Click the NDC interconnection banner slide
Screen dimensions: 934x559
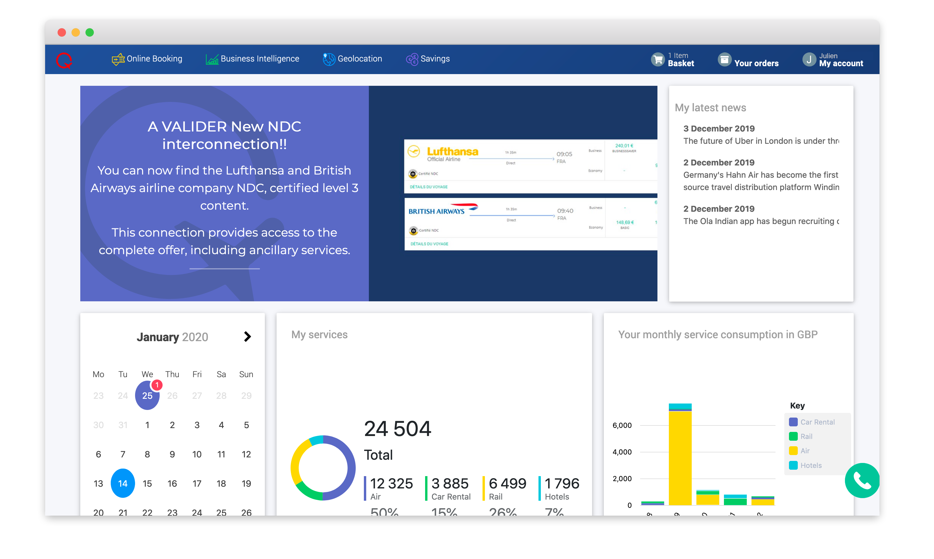pos(369,193)
